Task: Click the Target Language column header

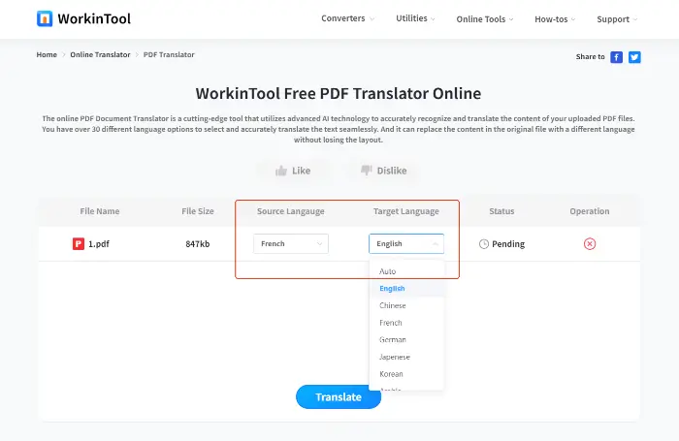Action: (x=406, y=211)
